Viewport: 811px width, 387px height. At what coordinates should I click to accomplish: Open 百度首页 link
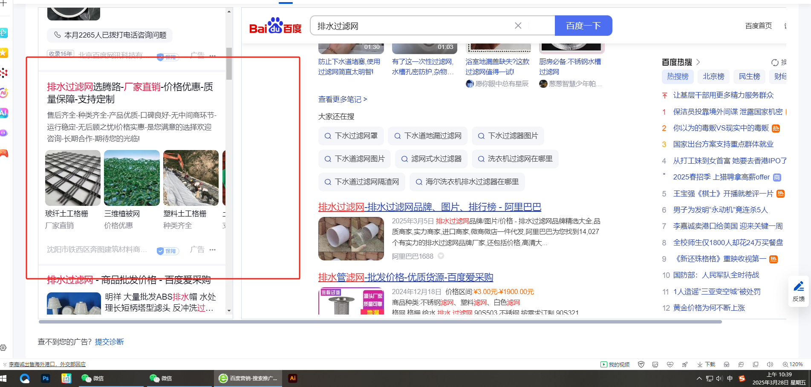click(759, 26)
